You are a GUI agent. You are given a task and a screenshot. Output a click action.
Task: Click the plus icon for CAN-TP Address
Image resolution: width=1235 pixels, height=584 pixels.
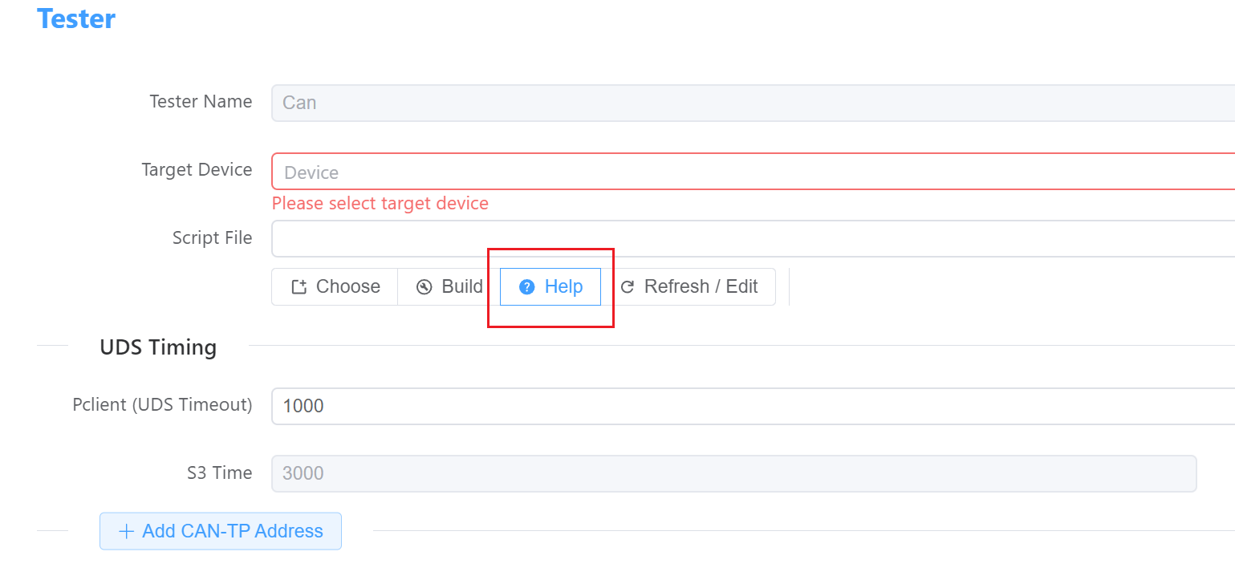coord(126,531)
